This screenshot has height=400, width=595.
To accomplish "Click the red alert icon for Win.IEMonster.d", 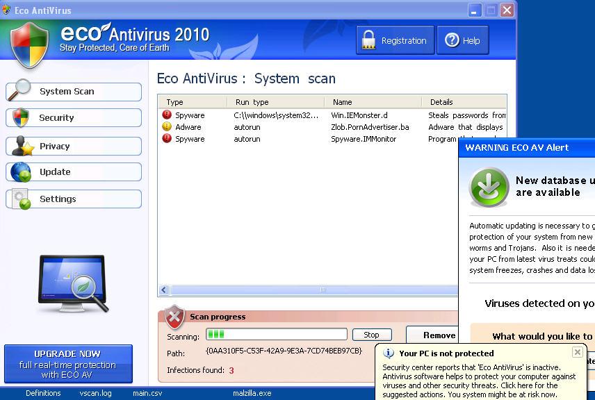I will click(x=167, y=115).
